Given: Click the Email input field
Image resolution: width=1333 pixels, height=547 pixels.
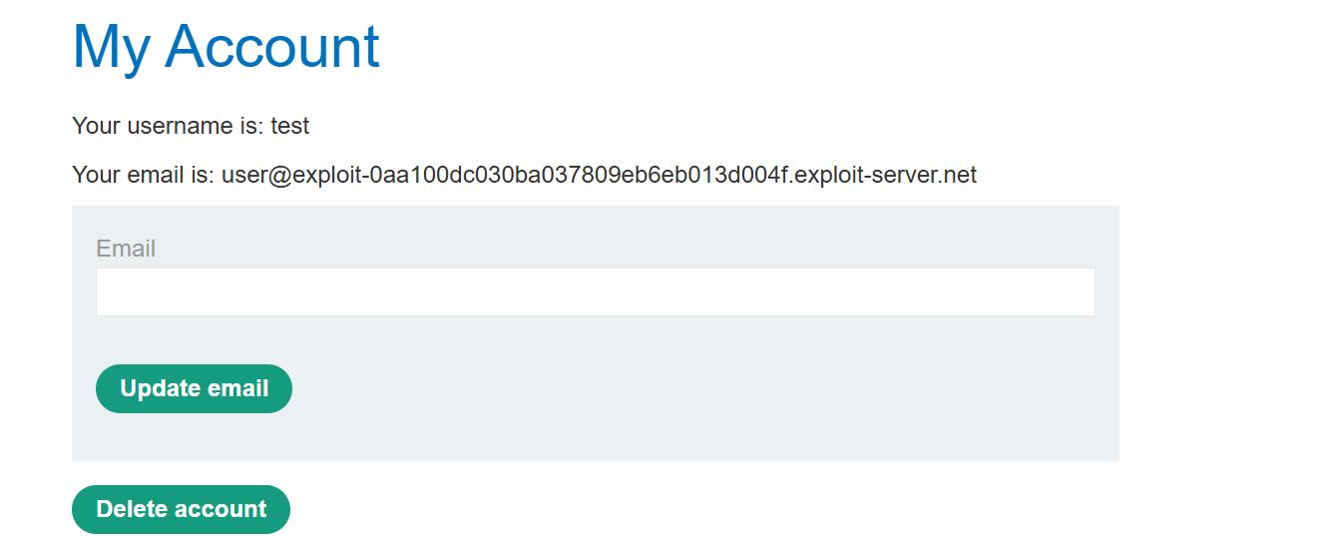Looking at the screenshot, I should pos(595,291).
